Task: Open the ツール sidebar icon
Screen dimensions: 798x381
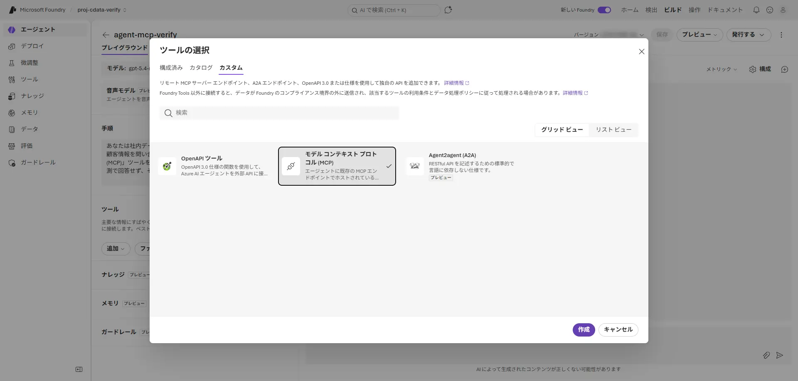Action: pos(12,79)
